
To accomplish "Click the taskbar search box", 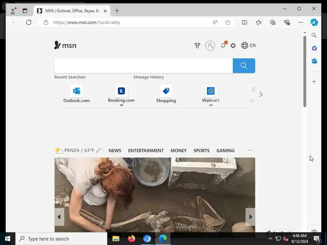I will coord(61,239).
